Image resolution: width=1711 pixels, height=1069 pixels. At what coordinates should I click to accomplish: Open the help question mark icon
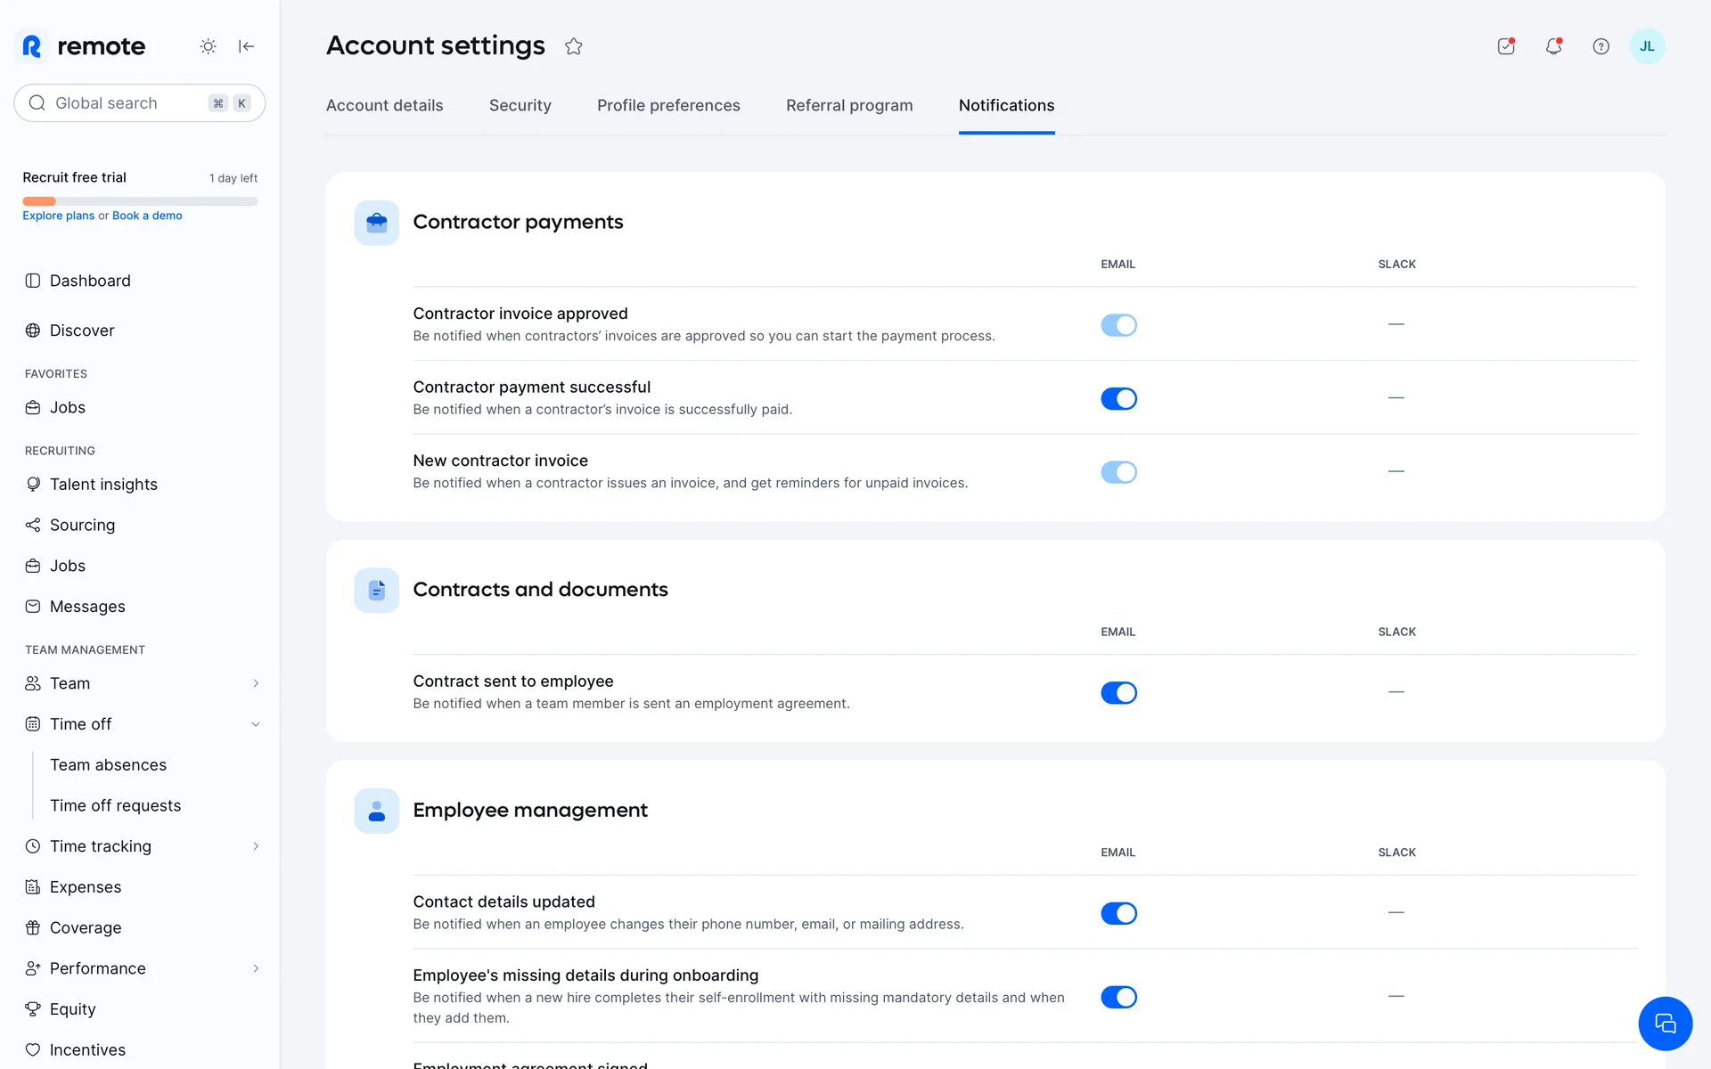[x=1600, y=46]
